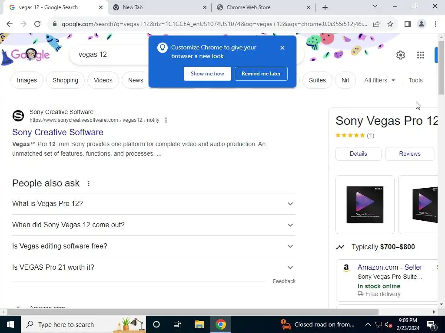This screenshot has height=333, width=445.
Task: Open more options for Sony Creative Software result
Action: (166, 120)
